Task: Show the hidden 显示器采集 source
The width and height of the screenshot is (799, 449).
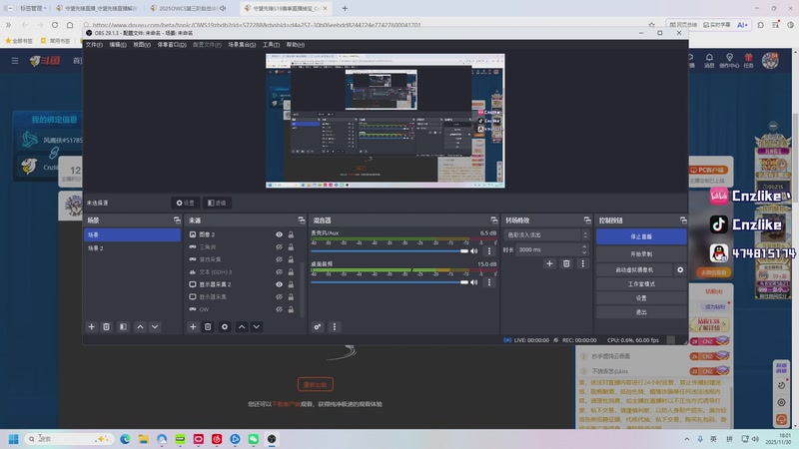Action: pos(280,296)
